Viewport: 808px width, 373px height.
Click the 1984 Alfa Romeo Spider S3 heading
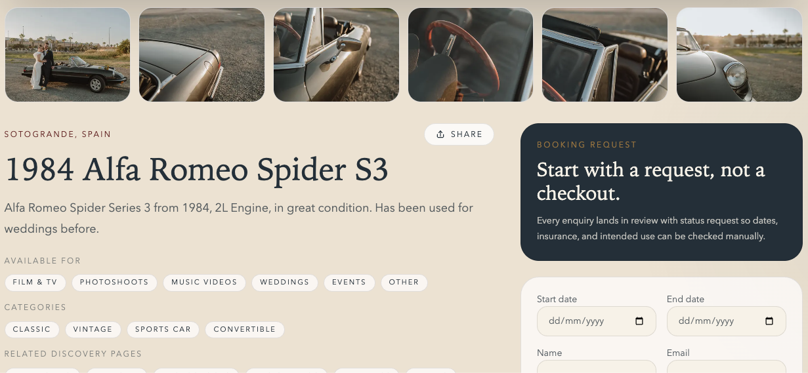196,170
